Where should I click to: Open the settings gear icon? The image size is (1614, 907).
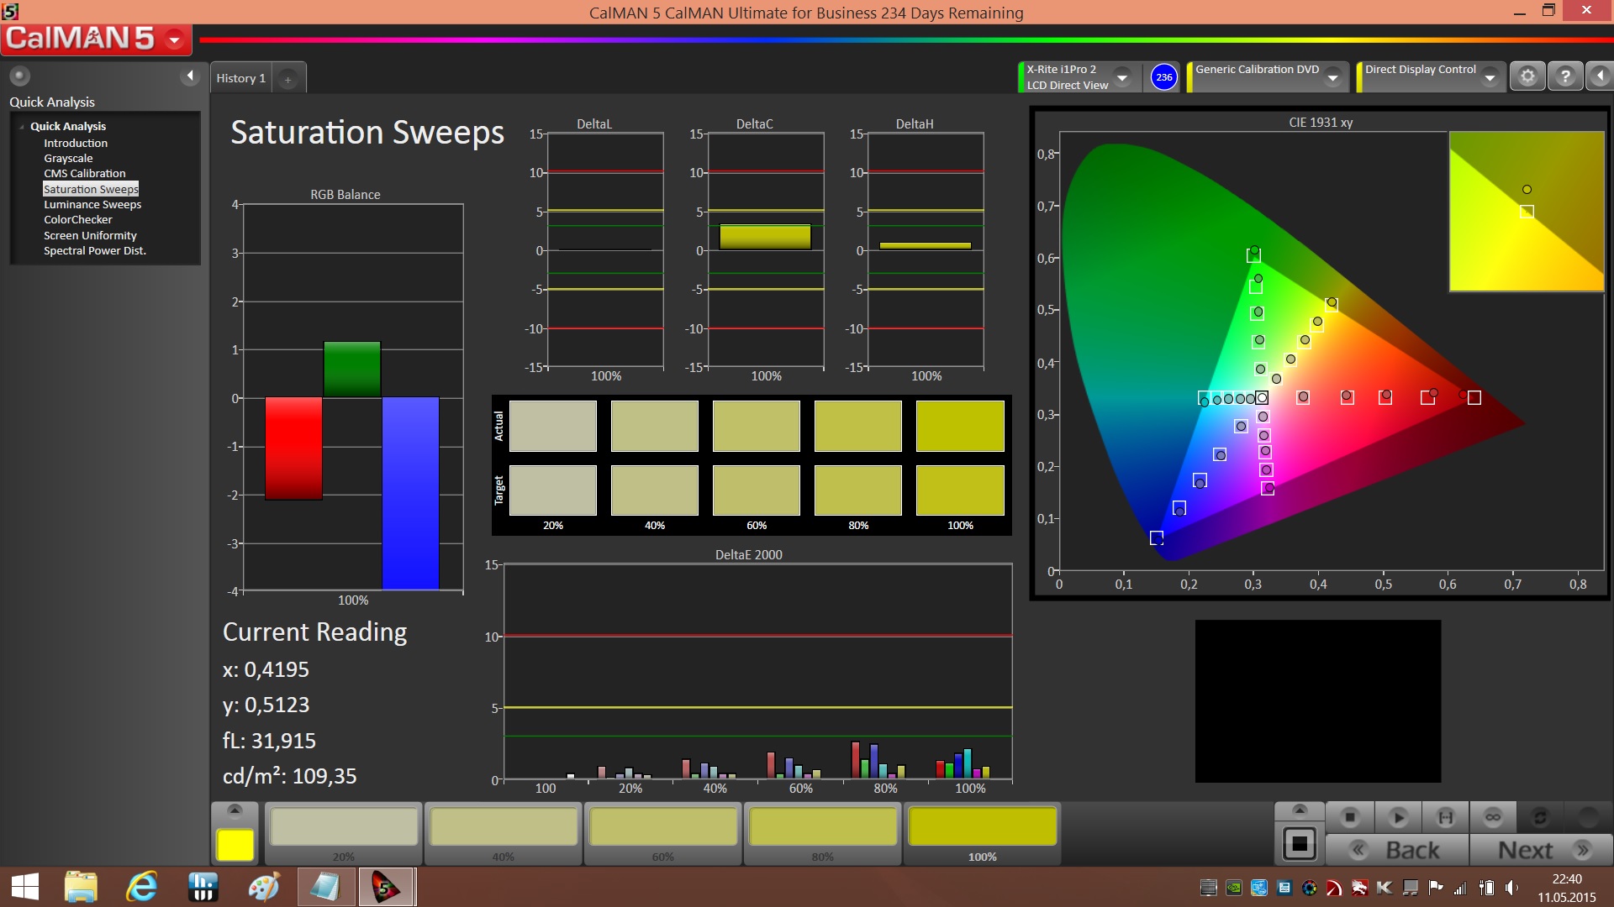coord(1527,76)
